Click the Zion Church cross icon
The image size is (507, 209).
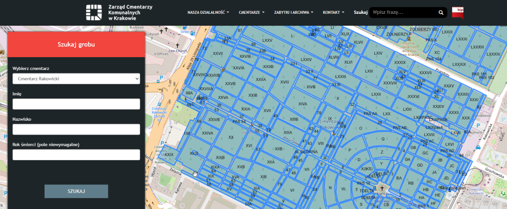pos(177,45)
